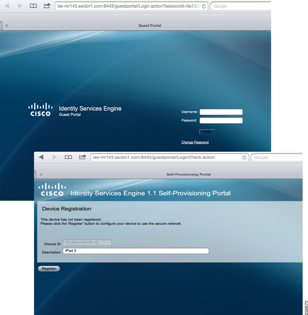Focus Google search box in Self-Provisioning window
308x315 pixels.
(276, 157)
